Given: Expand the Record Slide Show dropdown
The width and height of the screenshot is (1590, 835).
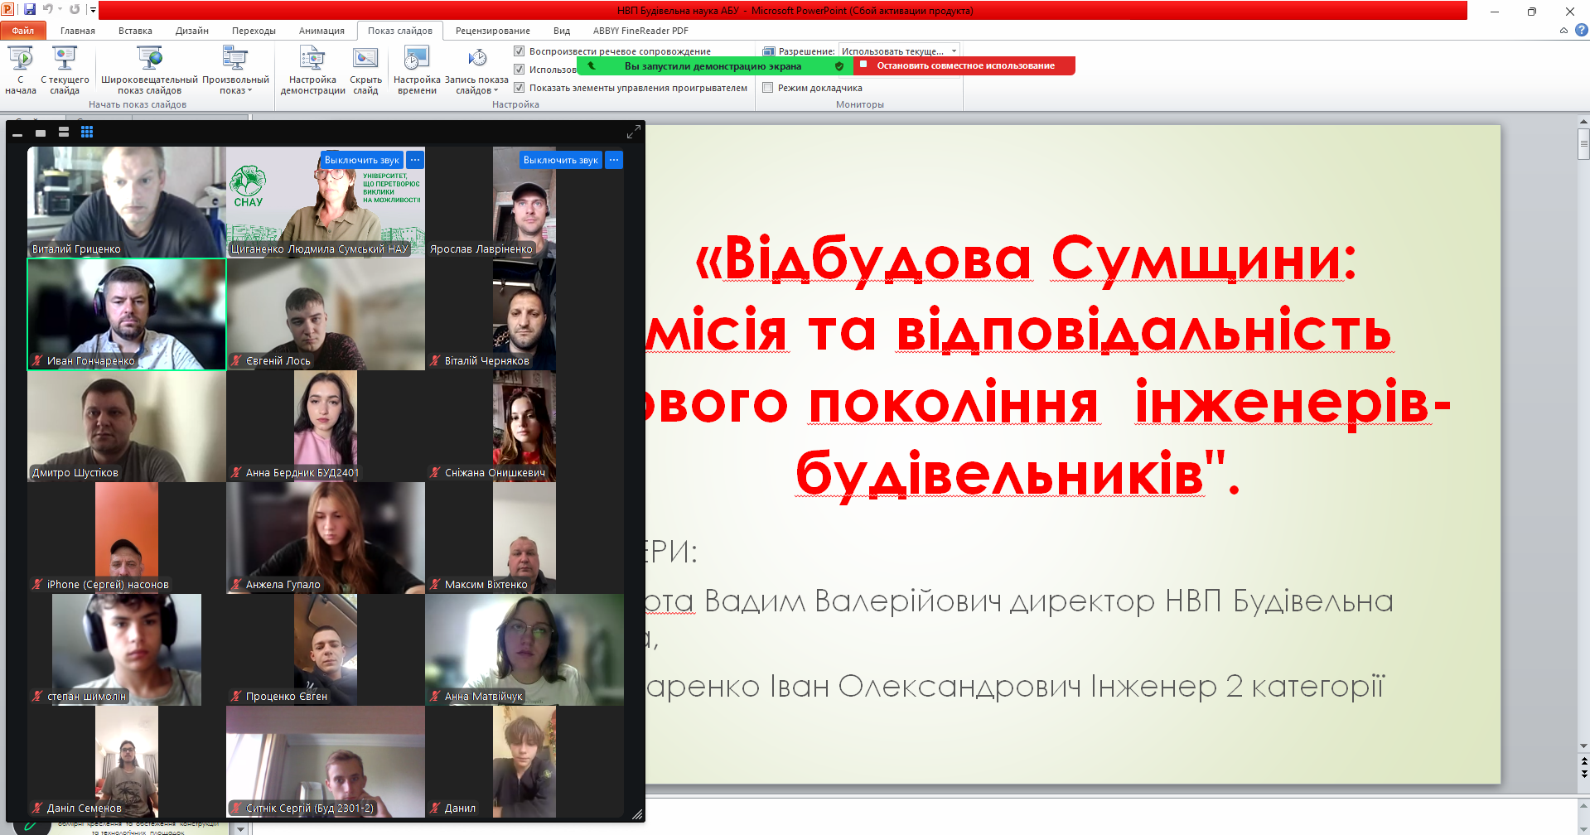Looking at the screenshot, I should point(476,85).
